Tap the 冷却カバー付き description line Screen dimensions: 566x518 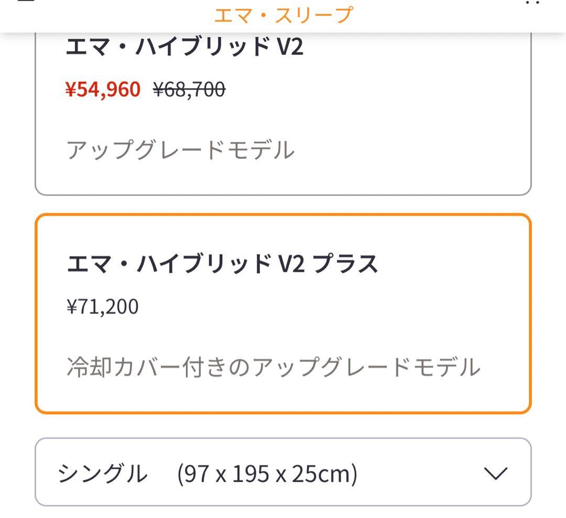273,368
